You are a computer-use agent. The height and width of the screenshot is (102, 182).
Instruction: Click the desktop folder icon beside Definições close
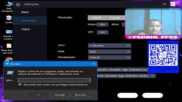173,4
